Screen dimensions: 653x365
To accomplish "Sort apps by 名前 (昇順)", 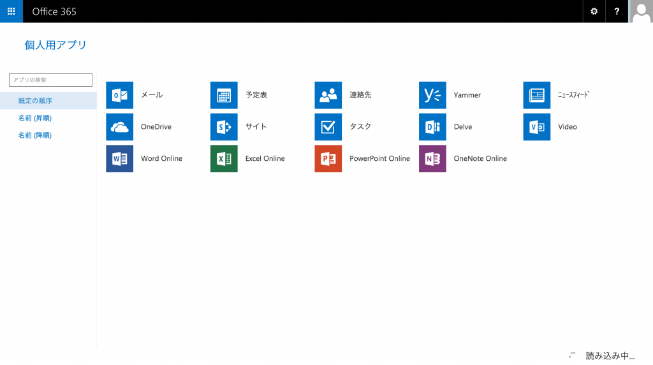I will 35,118.
